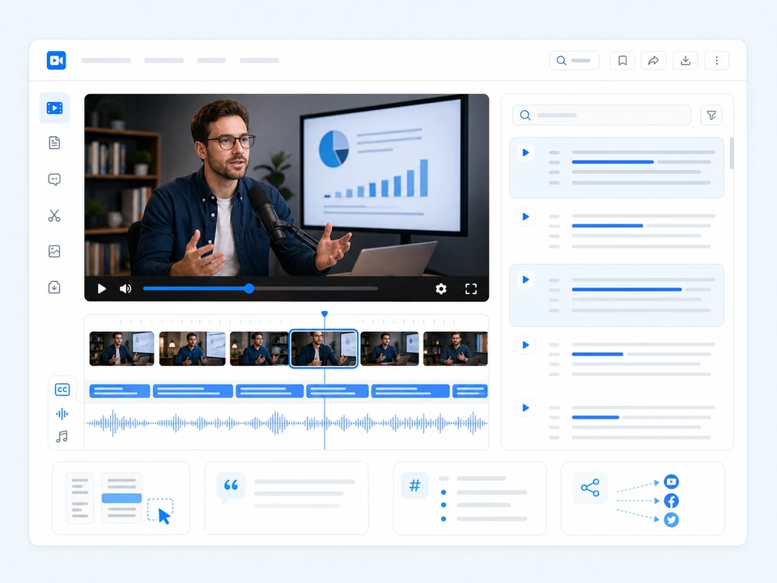
Task: Mute the video with the speaker icon
Action: tap(125, 288)
